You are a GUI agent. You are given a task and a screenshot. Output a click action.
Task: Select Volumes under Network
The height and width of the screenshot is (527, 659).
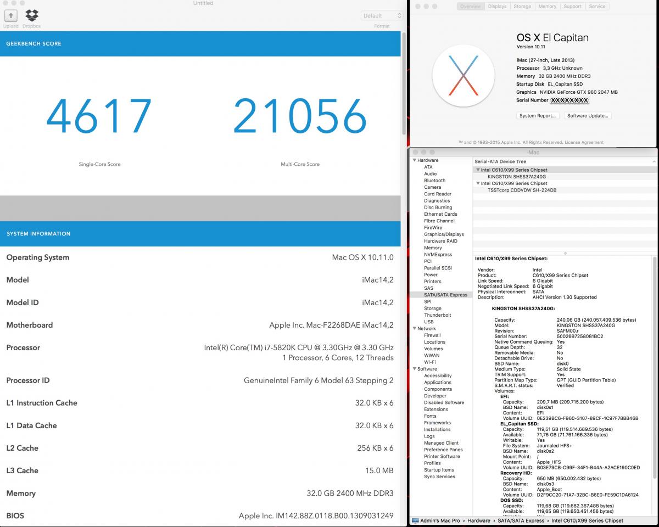click(x=433, y=349)
